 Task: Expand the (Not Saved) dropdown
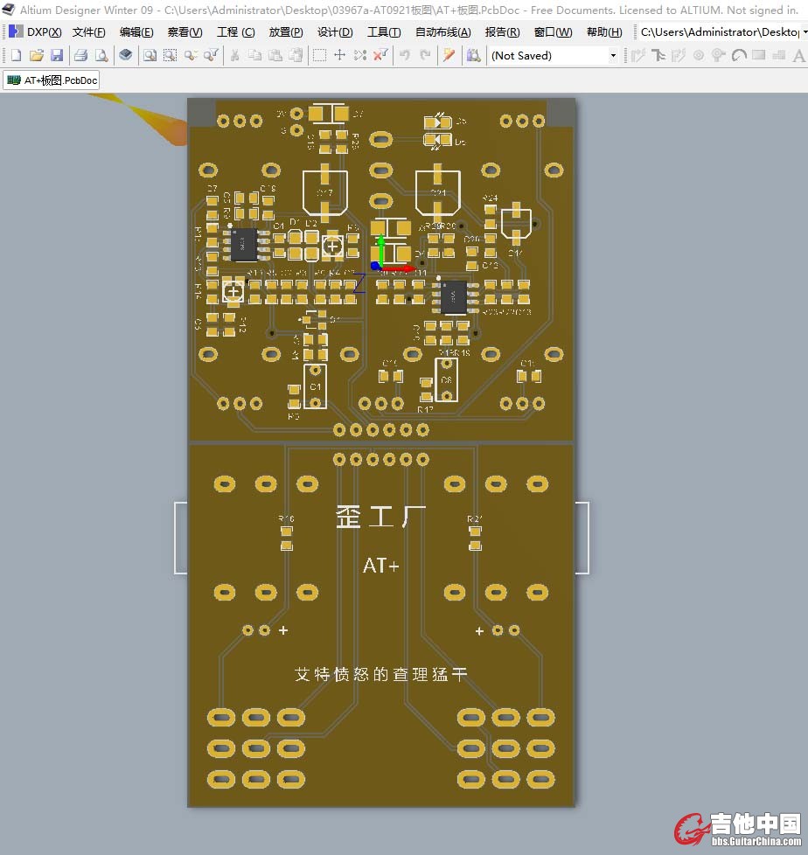(612, 55)
